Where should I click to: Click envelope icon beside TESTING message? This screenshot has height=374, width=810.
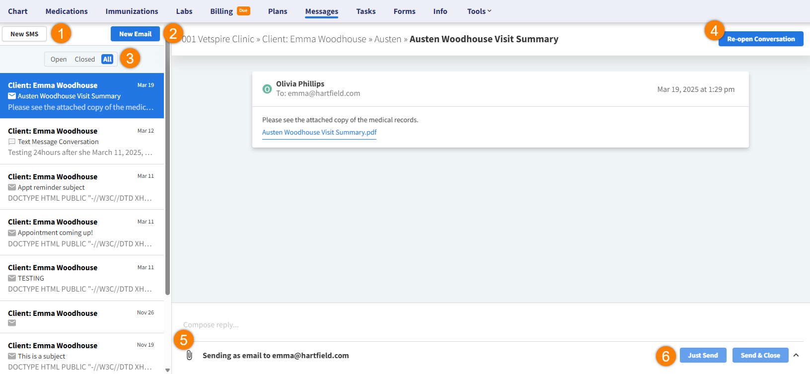coord(12,278)
